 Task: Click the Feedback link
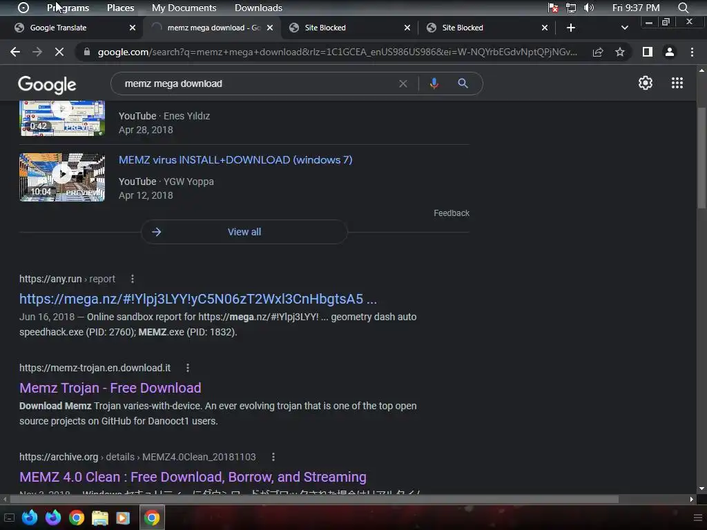452,213
